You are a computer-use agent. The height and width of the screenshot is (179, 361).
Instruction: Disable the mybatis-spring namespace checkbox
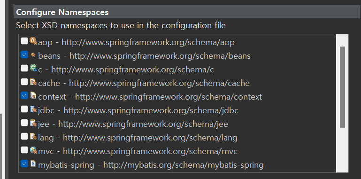(24, 163)
